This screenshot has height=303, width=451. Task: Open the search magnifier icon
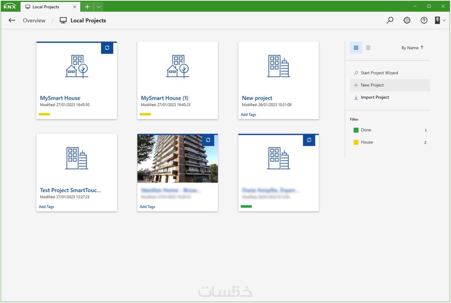click(390, 21)
